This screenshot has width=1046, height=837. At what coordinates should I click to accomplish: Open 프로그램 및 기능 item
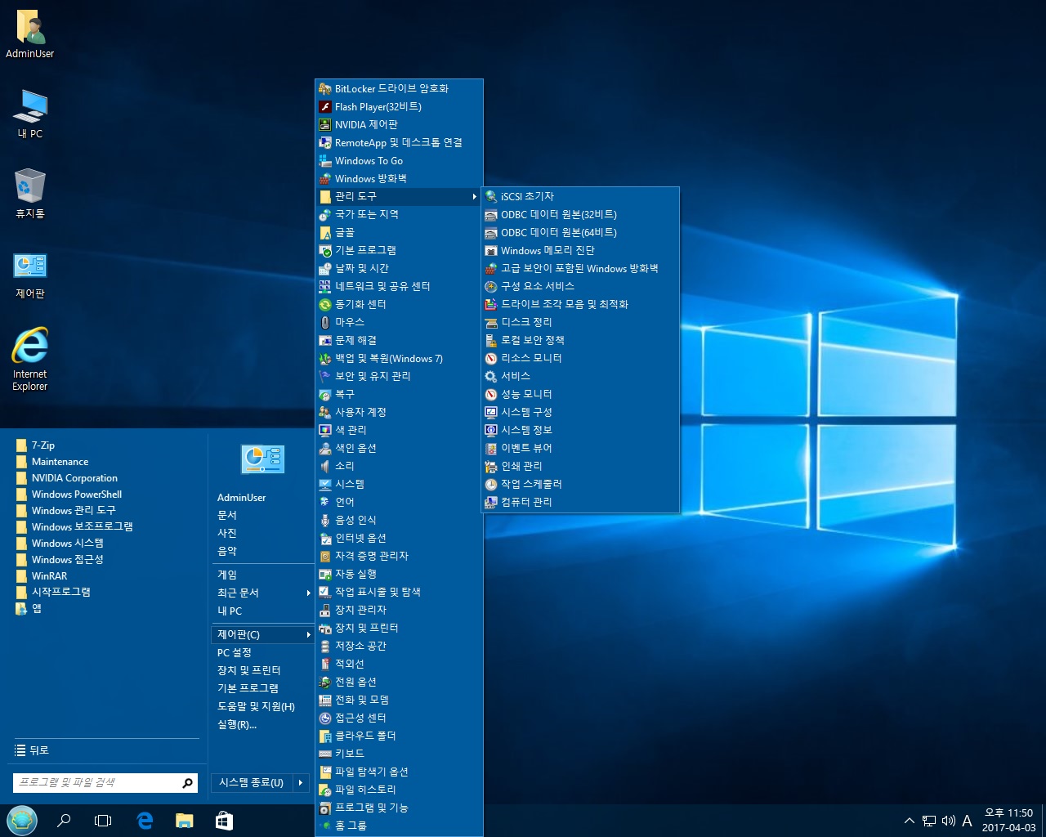399,808
